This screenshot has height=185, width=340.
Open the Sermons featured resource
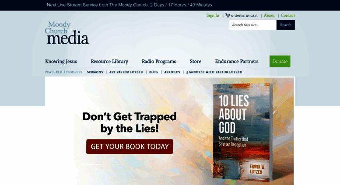(95, 72)
